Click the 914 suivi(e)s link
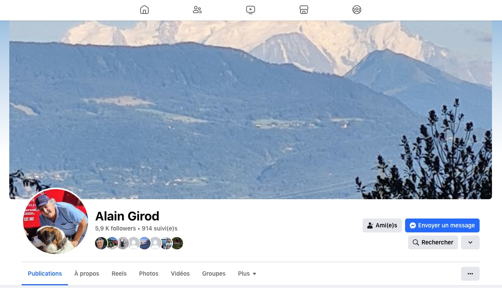The height and width of the screenshot is (288, 502). point(159,229)
